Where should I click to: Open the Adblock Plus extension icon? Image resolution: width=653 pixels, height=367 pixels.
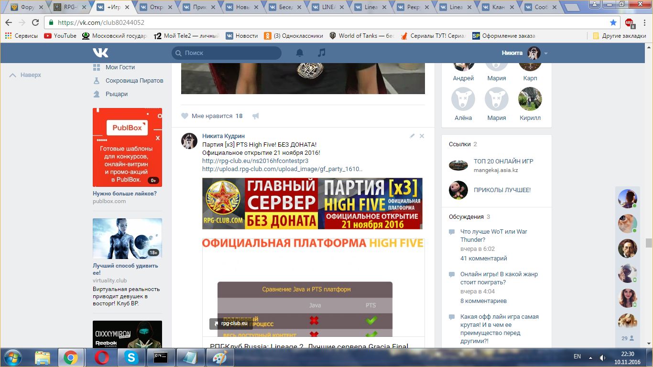pos(630,22)
